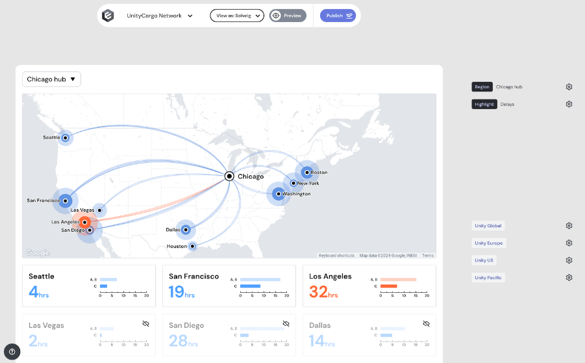
Task: Open settings gear for Unity US
Action: tap(569, 260)
